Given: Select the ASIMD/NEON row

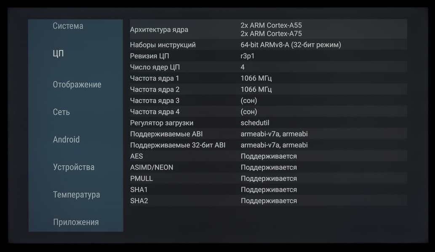Looking at the screenshot, I should tap(268, 167).
